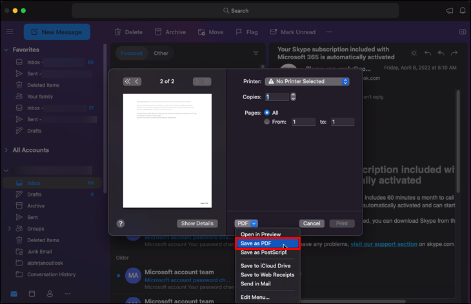Open the print dialog help question mark

(x=121, y=223)
